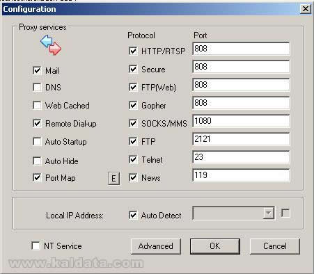
Task: Enable the Auto Startup checkbox
Action: click(37, 141)
